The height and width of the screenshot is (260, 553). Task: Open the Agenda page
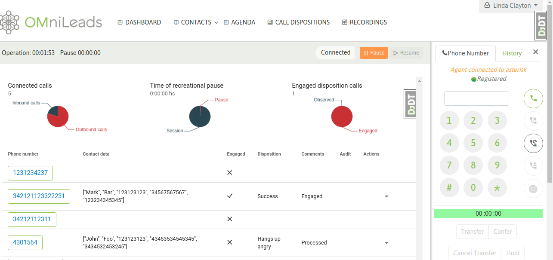tap(239, 22)
